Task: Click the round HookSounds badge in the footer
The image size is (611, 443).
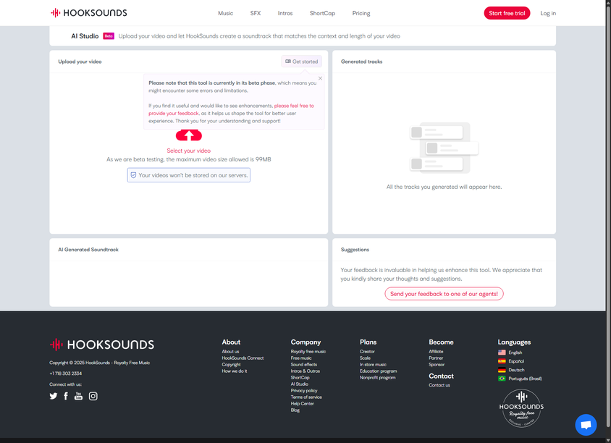Action: pyautogui.click(x=521, y=408)
